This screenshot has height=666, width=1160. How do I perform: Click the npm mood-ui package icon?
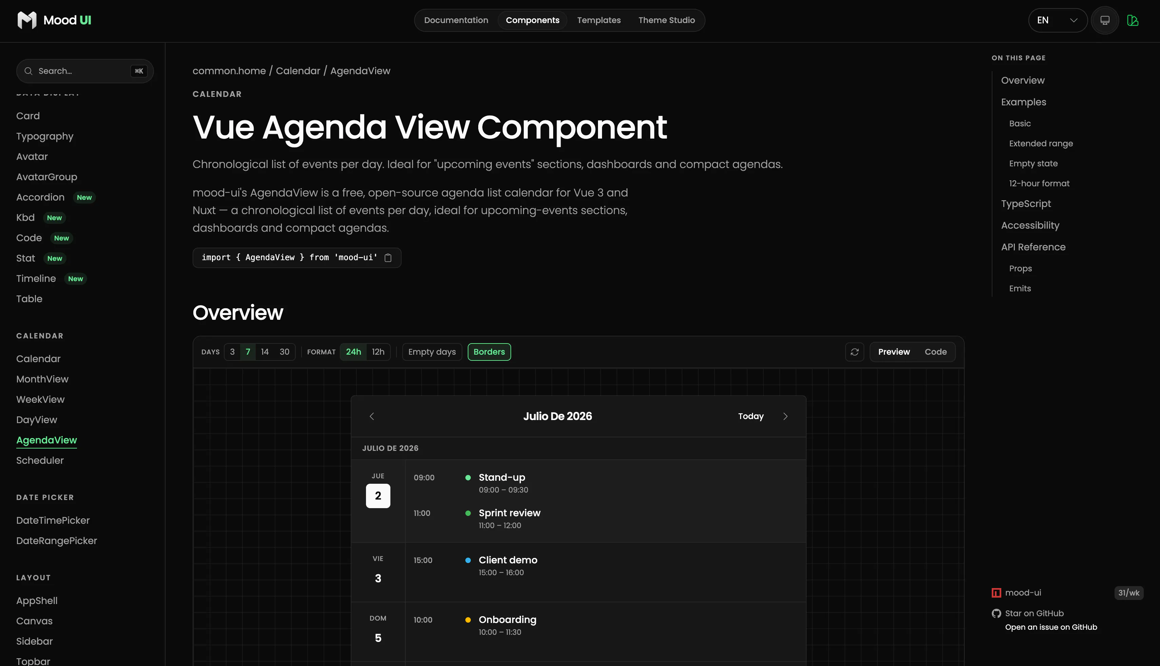[x=996, y=593]
